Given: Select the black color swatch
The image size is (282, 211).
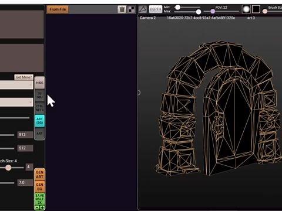Looking at the screenshot, I should click(x=256, y=9).
